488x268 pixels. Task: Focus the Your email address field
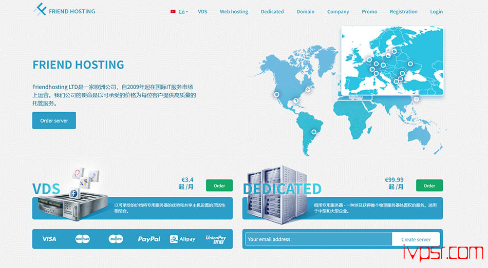click(318, 239)
